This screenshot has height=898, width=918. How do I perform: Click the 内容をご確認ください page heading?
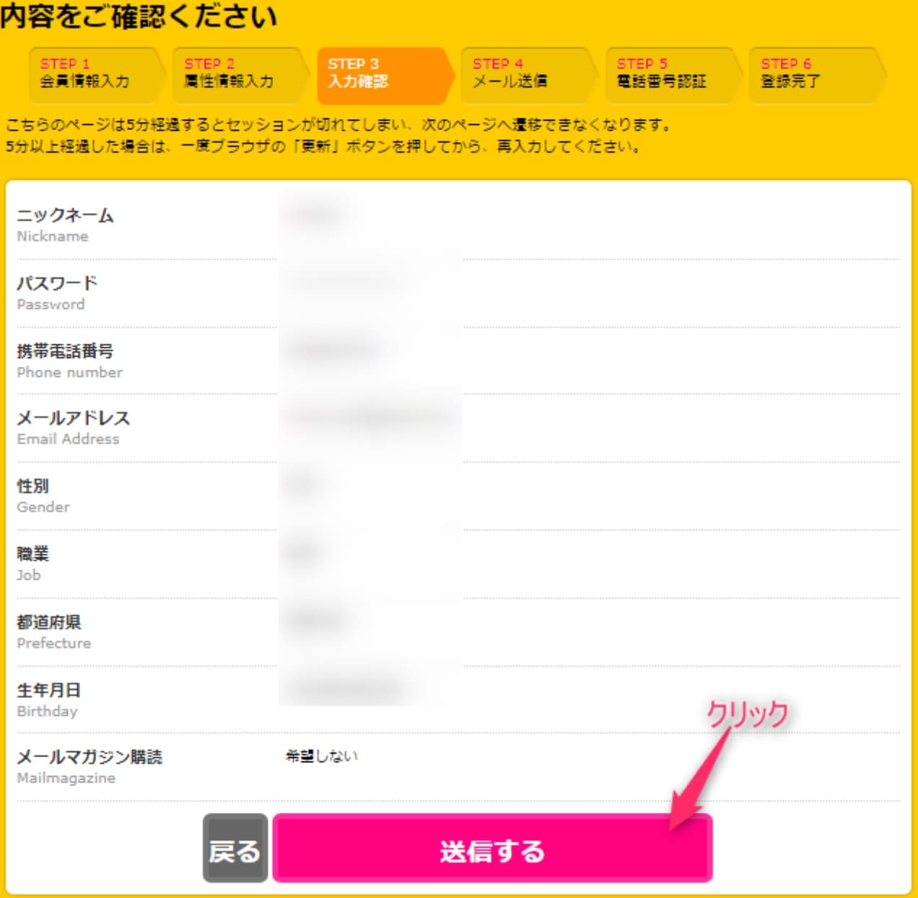(x=139, y=16)
